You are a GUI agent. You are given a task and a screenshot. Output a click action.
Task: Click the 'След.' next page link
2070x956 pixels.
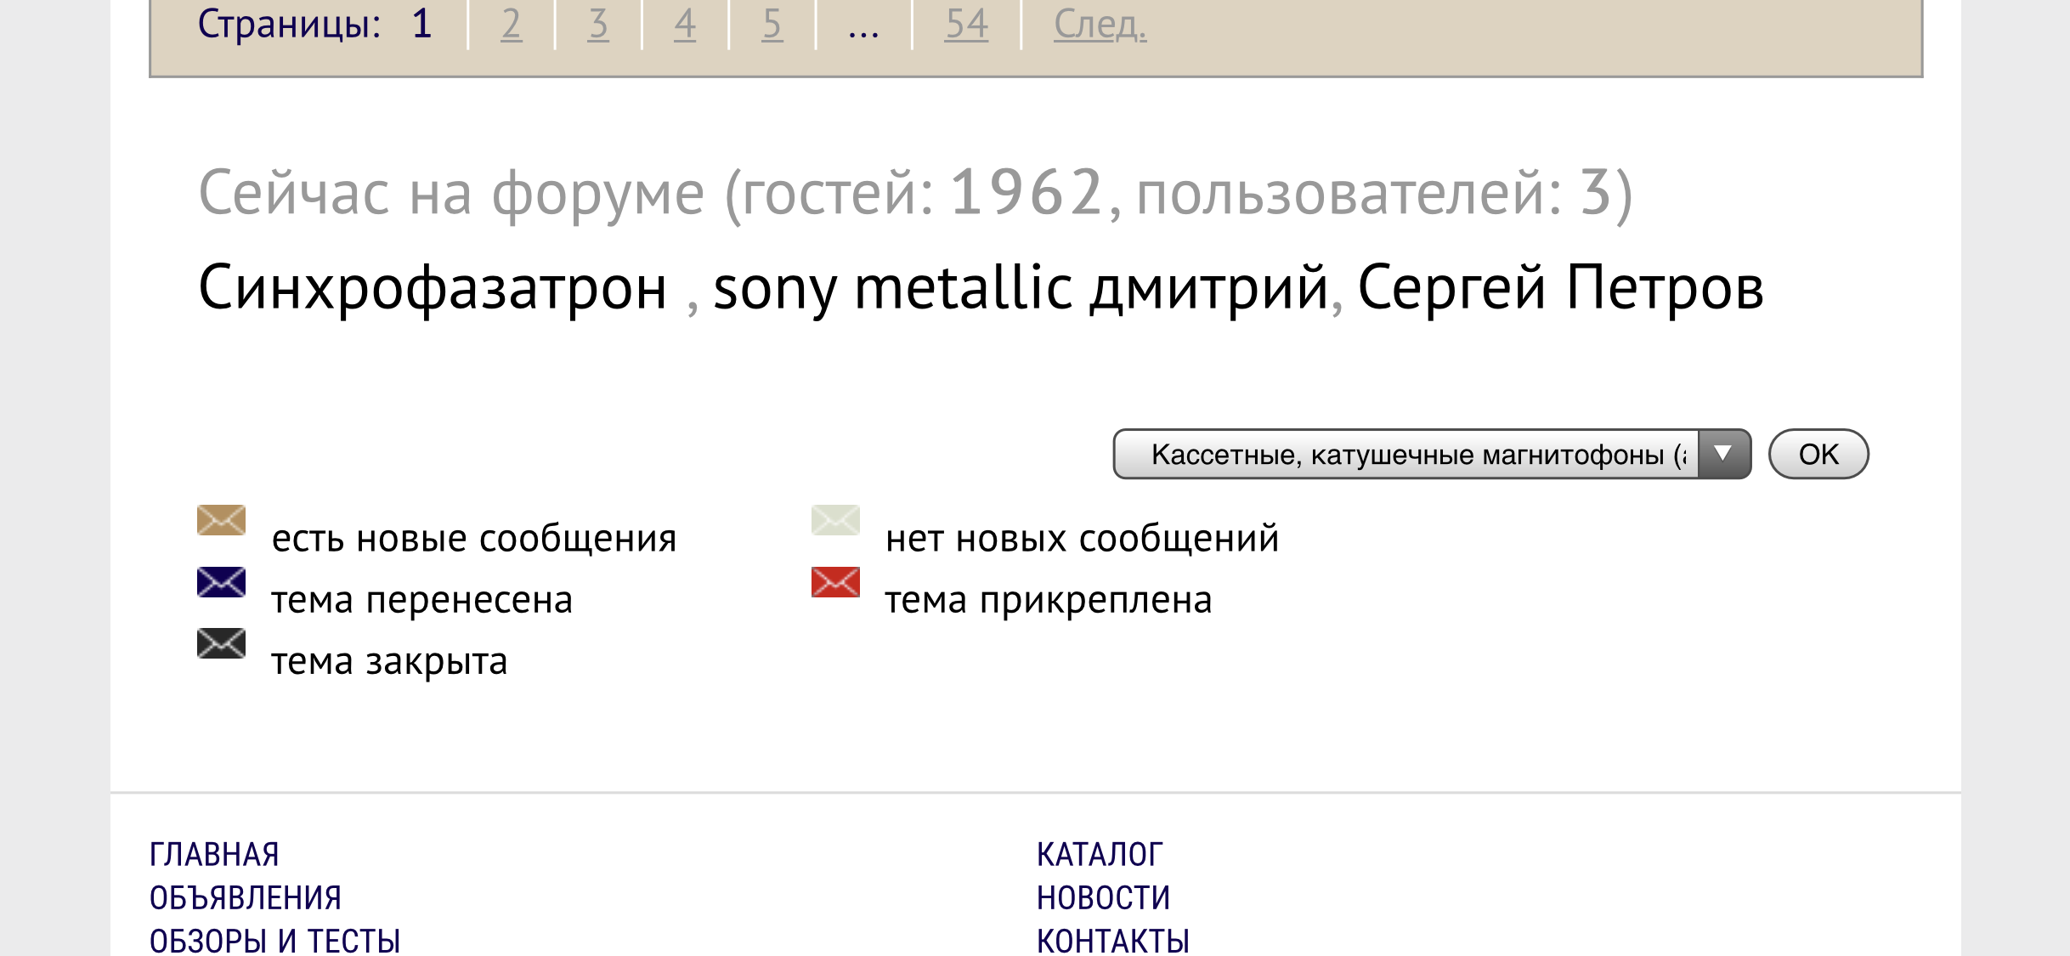pos(1100,24)
